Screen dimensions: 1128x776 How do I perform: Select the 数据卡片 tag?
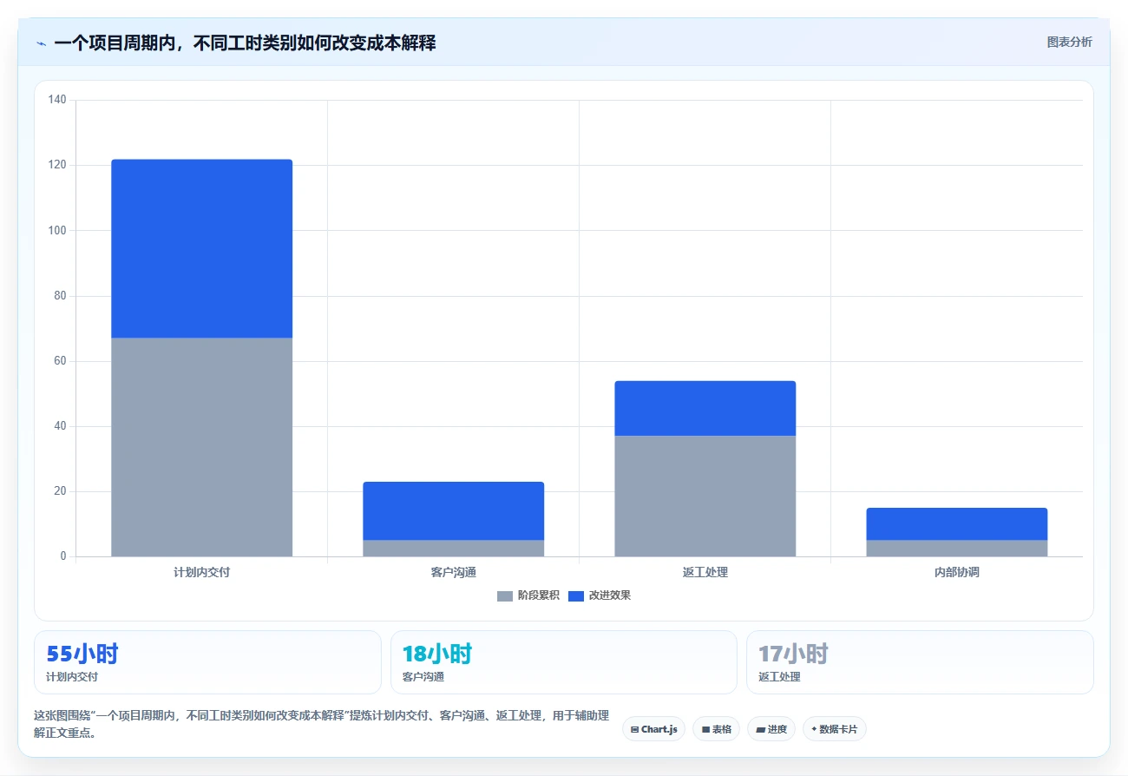(x=834, y=729)
